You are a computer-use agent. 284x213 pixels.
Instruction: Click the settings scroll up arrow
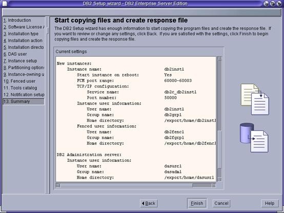click(x=219, y=58)
